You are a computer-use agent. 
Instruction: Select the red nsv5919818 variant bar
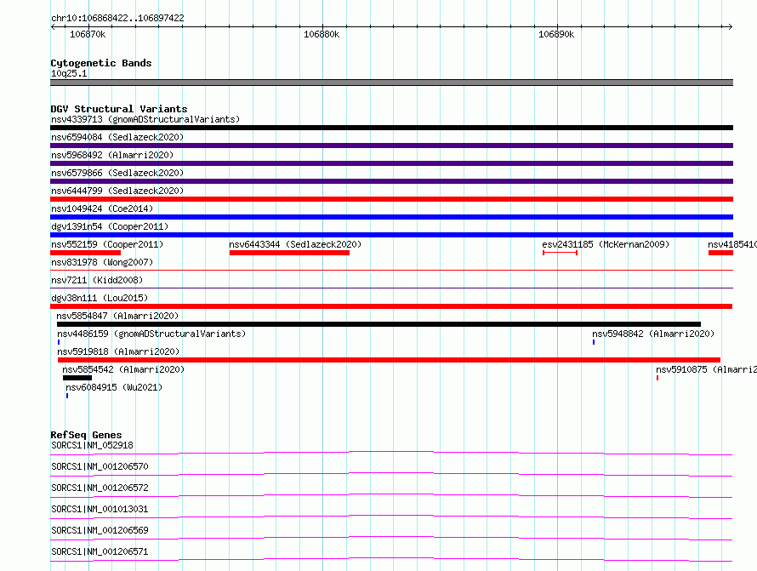pyautogui.click(x=389, y=360)
